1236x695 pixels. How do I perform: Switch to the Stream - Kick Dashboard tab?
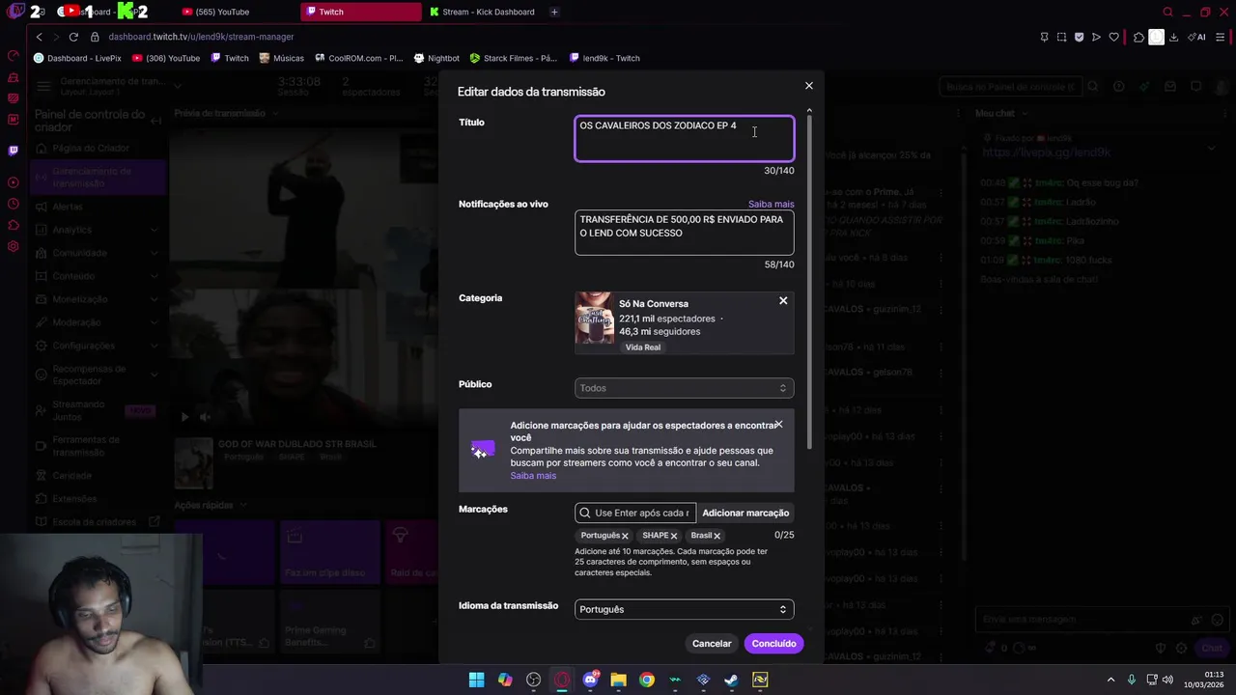point(483,12)
